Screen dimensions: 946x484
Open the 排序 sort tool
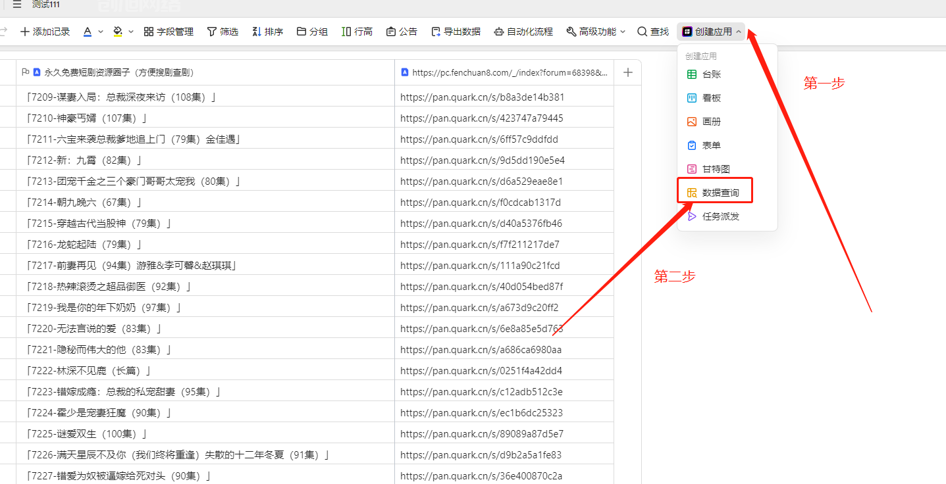[267, 32]
